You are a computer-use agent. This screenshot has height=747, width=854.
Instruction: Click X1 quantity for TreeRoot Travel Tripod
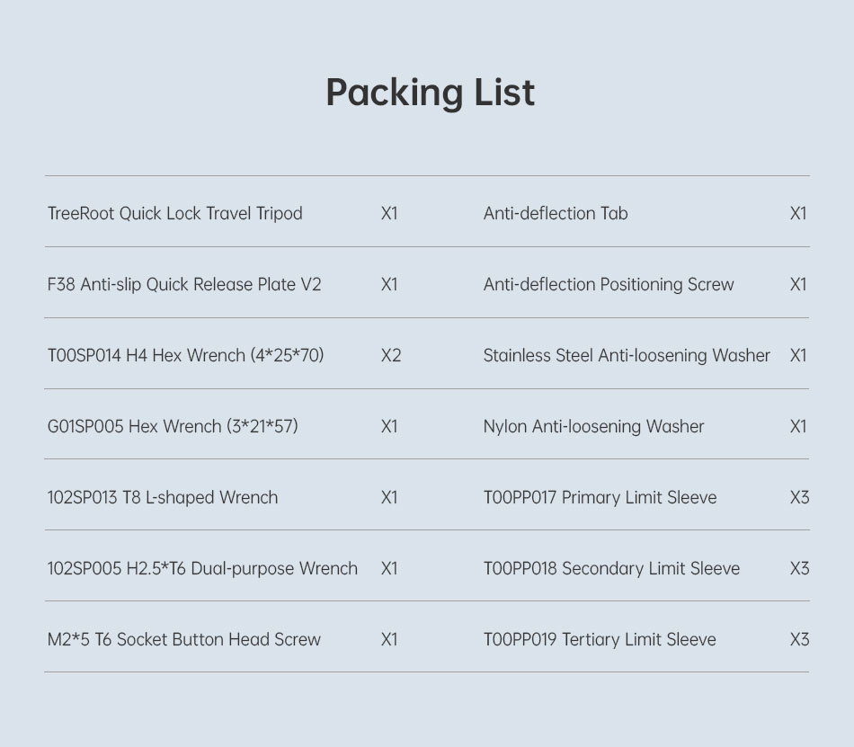point(389,214)
